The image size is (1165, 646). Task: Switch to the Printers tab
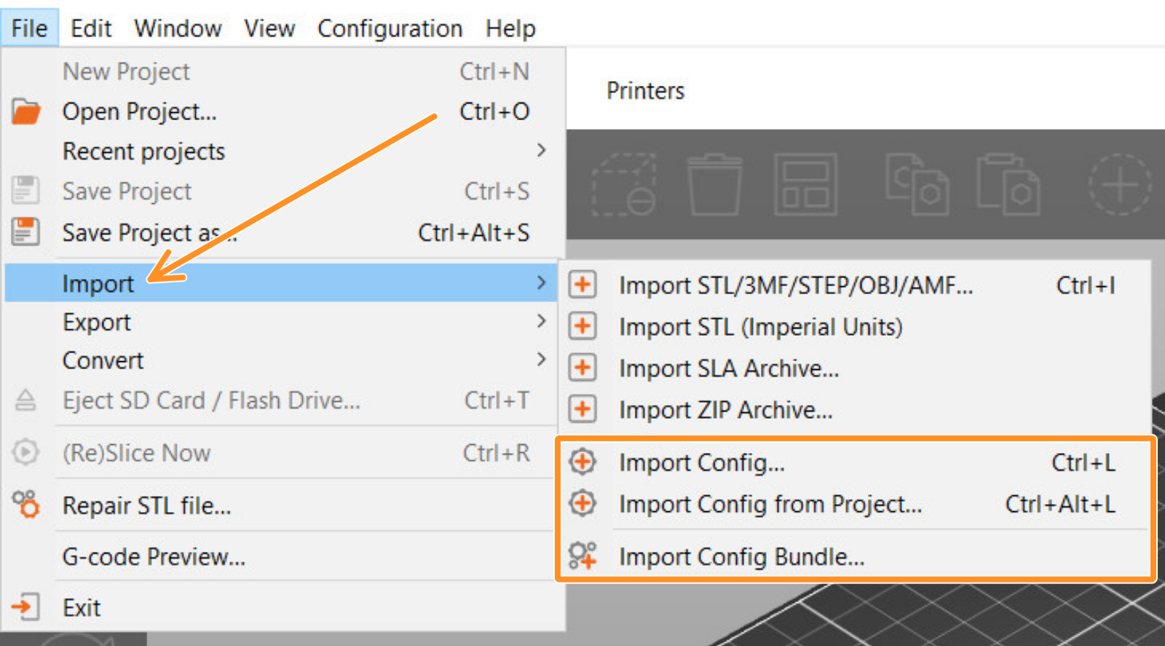coord(645,91)
